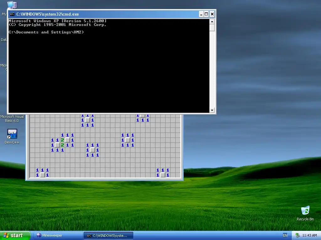The image size is (321, 240).
Task: Reveal covered cell in the top-center Minesweeper 1-ring
Action: tap(87, 120)
